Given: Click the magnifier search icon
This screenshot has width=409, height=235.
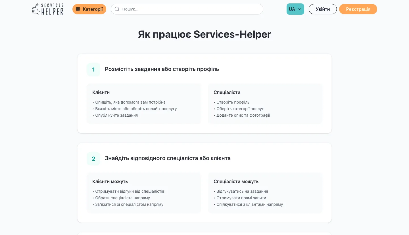Looking at the screenshot, I should [x=117, y=9].
